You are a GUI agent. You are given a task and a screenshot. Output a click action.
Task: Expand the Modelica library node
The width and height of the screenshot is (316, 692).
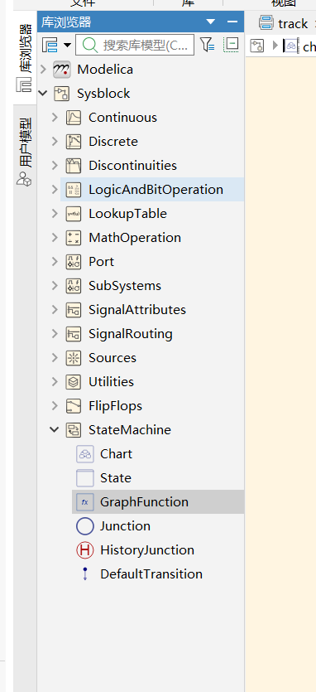click(43, 70)
